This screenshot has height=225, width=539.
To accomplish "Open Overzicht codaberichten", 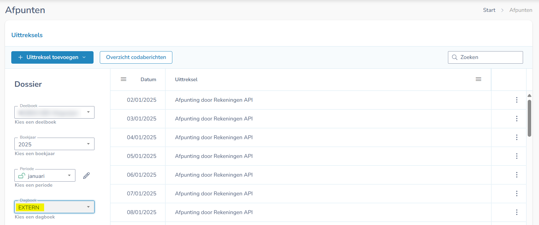I will 136,57.
